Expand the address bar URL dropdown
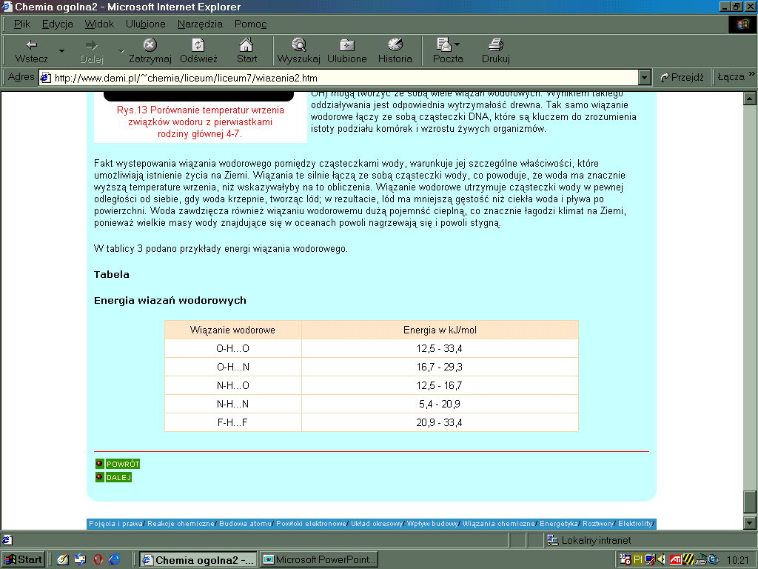758x569 pixels. pyautogui.click(x=644, y=78)
